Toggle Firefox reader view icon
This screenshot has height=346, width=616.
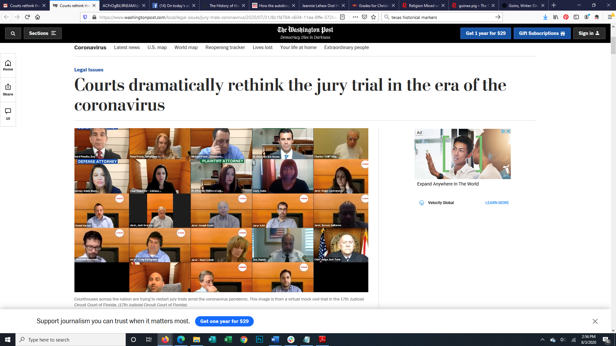[342, 17]
